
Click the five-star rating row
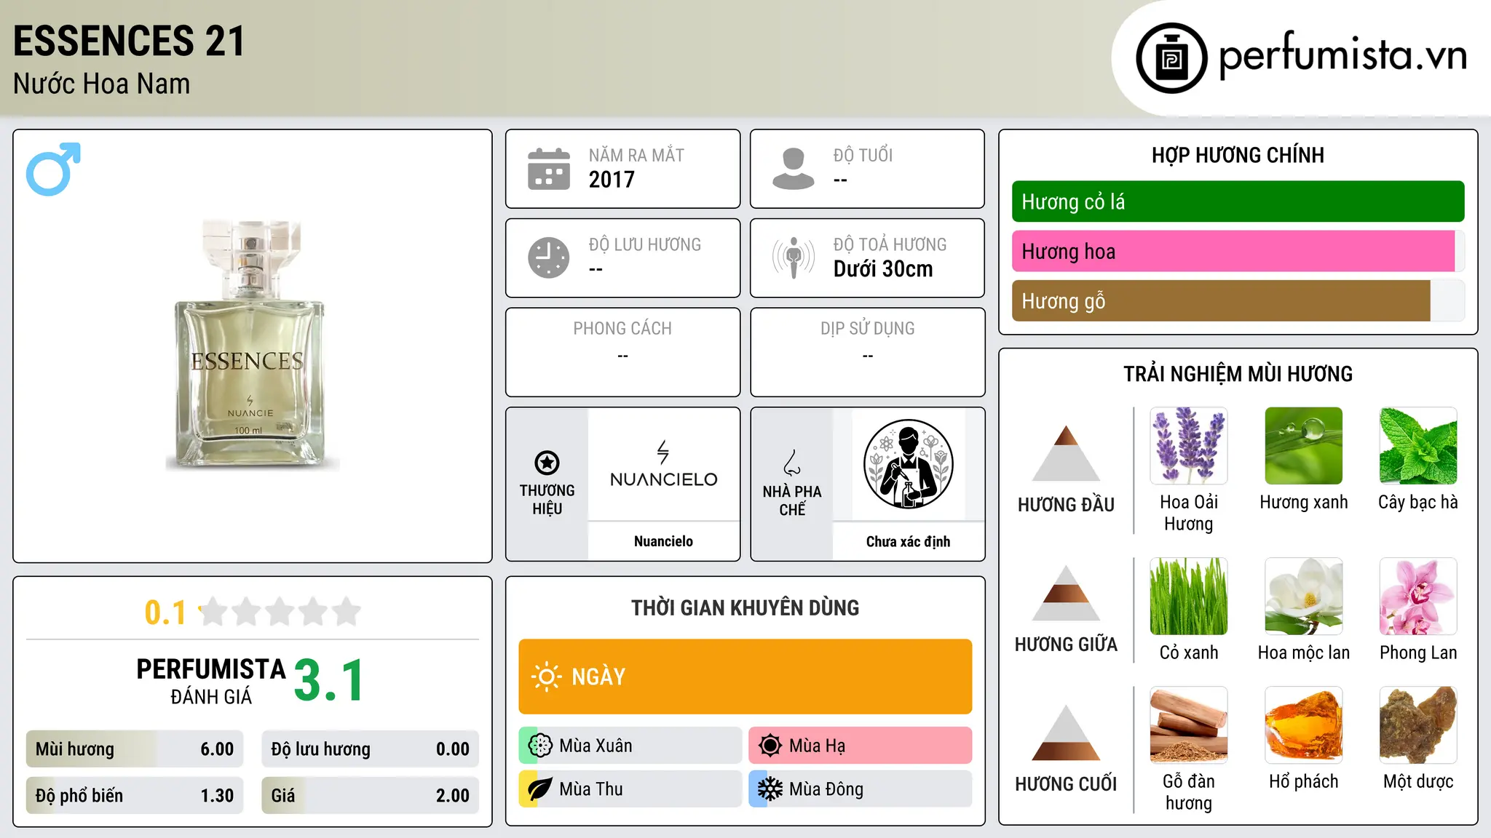(280, 612)
